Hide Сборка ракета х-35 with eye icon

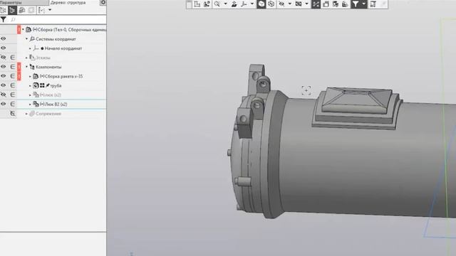click(3, 76)
